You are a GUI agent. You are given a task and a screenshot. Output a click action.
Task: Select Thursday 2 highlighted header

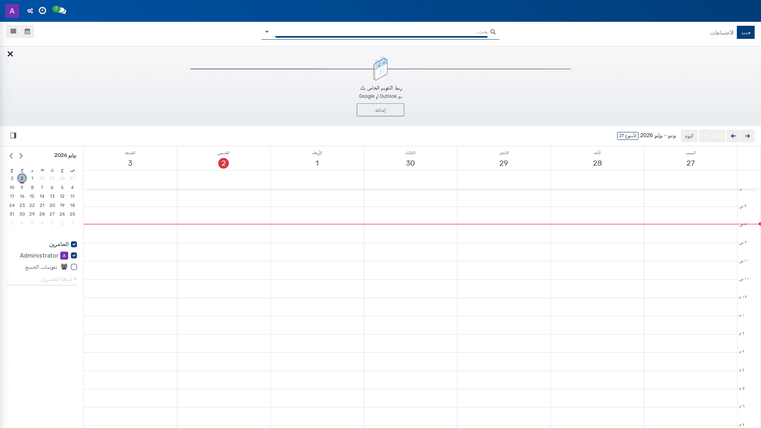click(224, 159)
